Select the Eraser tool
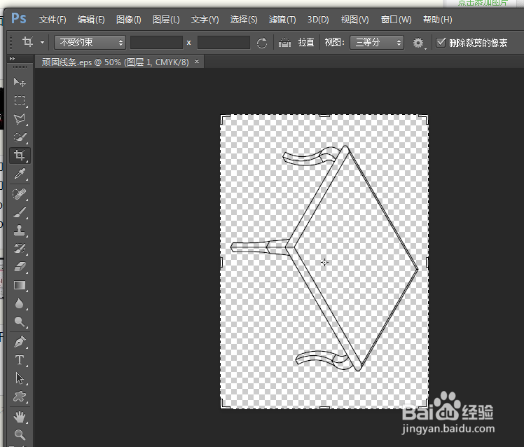 [x=20, y=267]
